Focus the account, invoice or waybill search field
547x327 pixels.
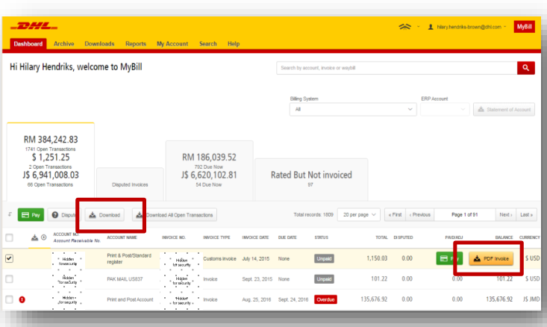pyautogui.click(x=397, y=68)
